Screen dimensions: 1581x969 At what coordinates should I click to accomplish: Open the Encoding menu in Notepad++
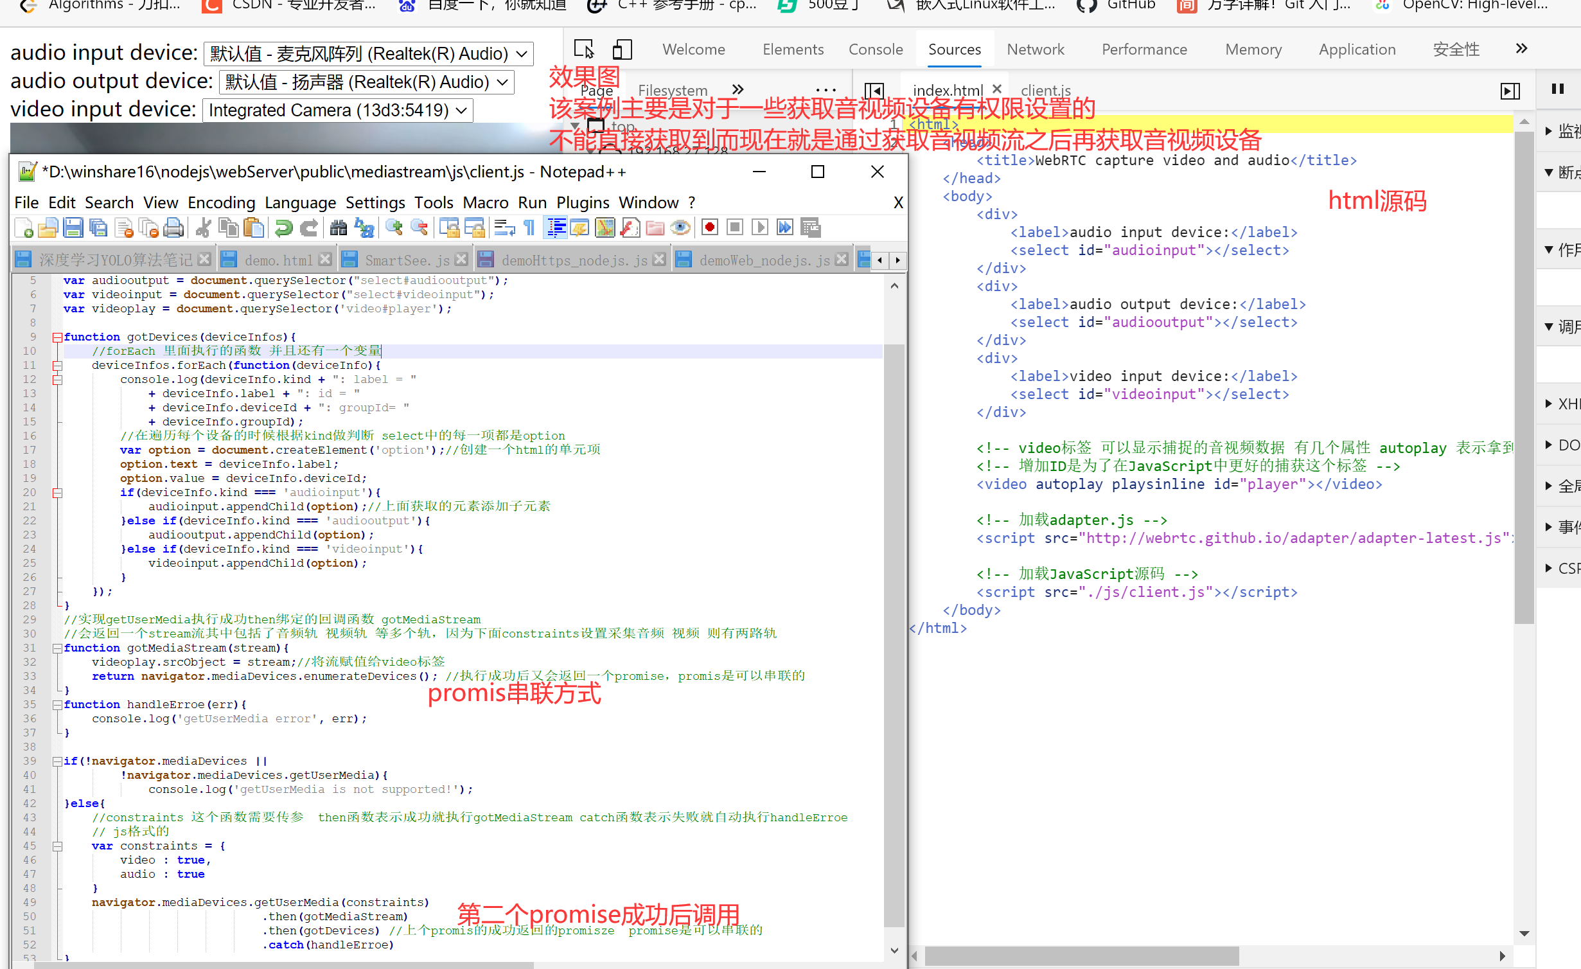pos(221,202)
